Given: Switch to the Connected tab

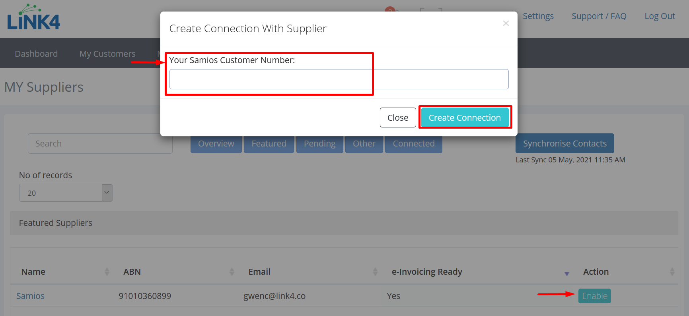Looking at the screenshot, I should point(414,143).
